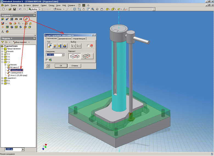Open the Смещение offset value arrow
The image size is (214, 156).
point(63,55)
